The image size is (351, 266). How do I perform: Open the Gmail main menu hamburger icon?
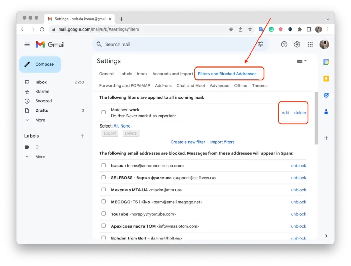pyautogui.click(x=27, y=44)
